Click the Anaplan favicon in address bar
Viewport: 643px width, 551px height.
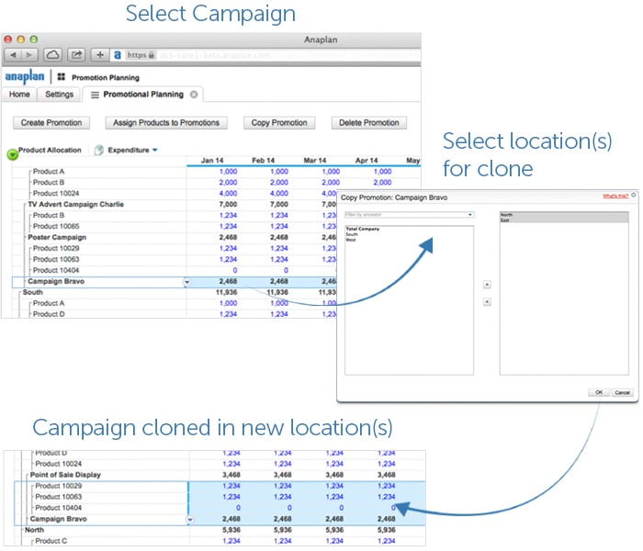(x=118, y=54)
